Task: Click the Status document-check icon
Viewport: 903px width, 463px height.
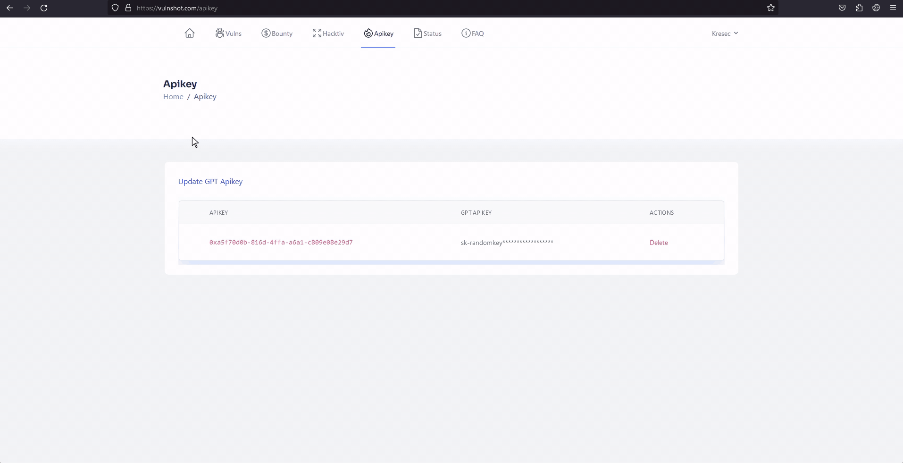Action: coord(418,33)
